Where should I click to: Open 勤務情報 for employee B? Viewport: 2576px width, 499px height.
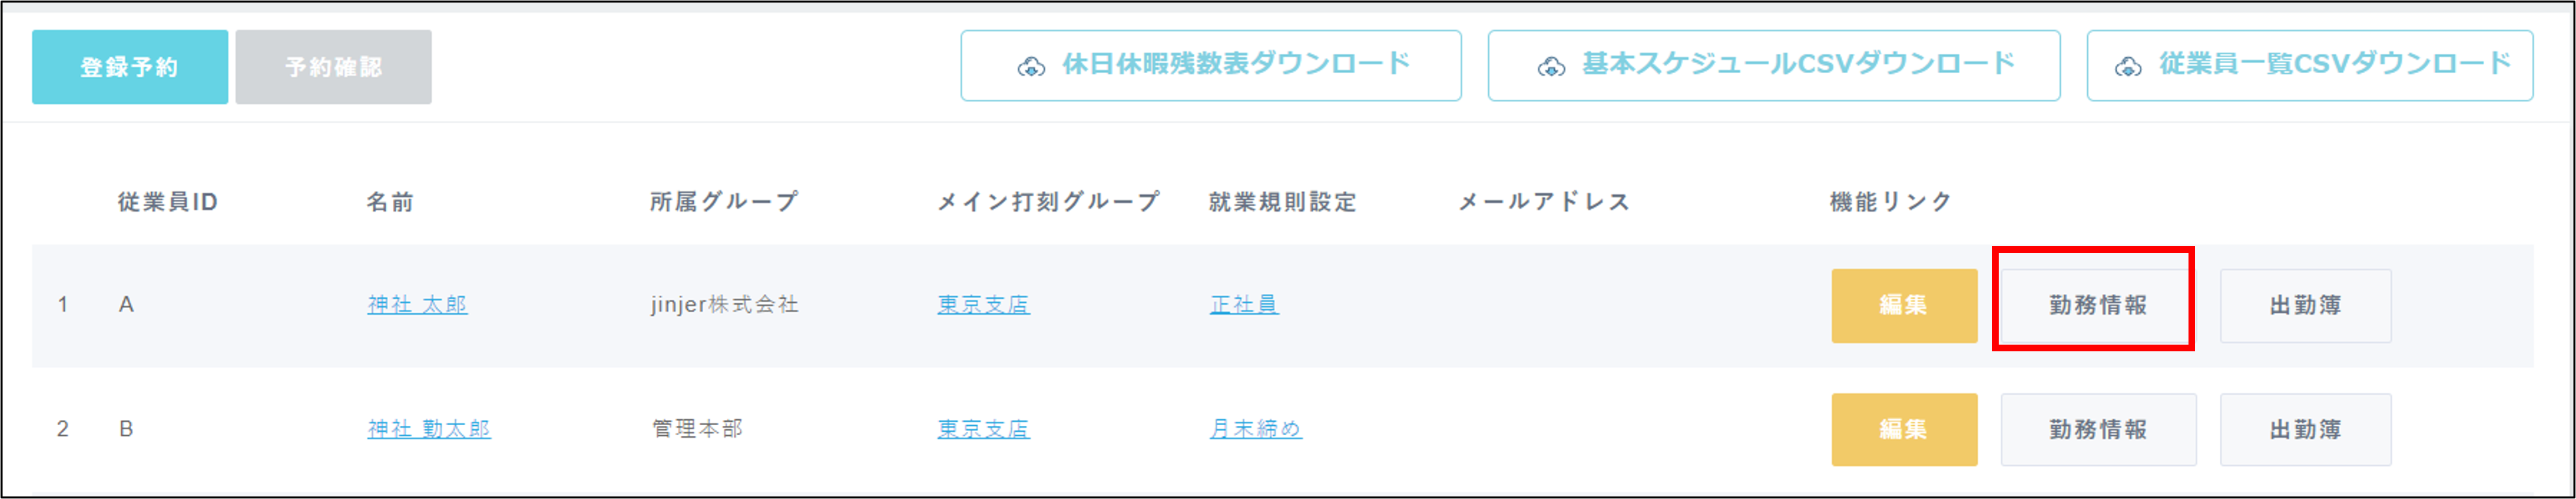[x=2097, y=430]
